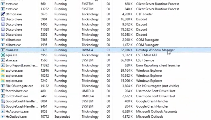Click the PID value '9464'
Image resolution: width=211 pixels, height=120 pixels.
[x=44, y=106]
